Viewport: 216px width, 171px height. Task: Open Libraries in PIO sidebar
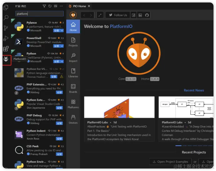click(73, 73)
